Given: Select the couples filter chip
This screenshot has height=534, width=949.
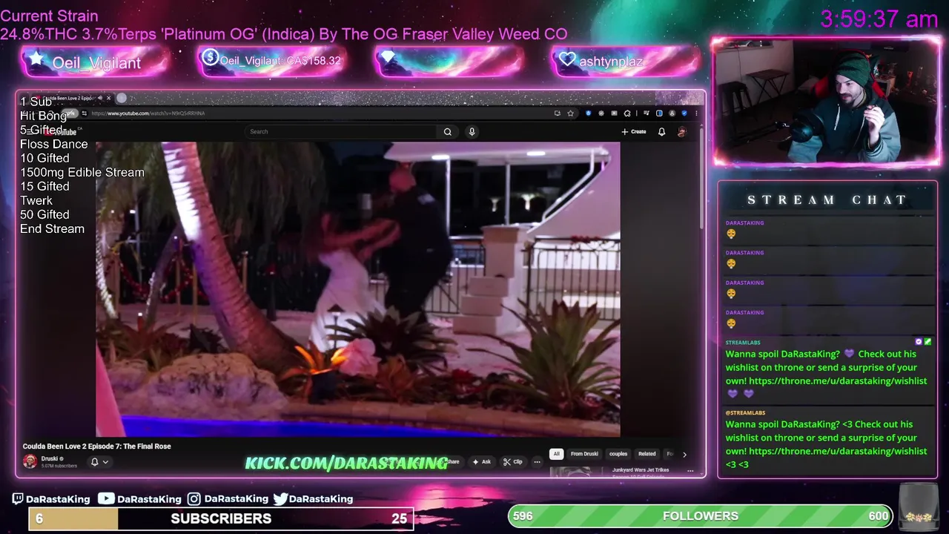Looking at the screenshot, I should (x=618, y=454).
